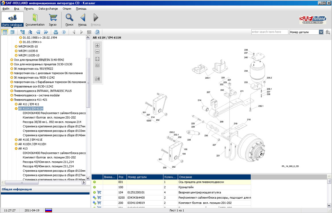Toggle the list view panel button
The height and width of the screenshot is (213, 332).
[x=12, y=32]
